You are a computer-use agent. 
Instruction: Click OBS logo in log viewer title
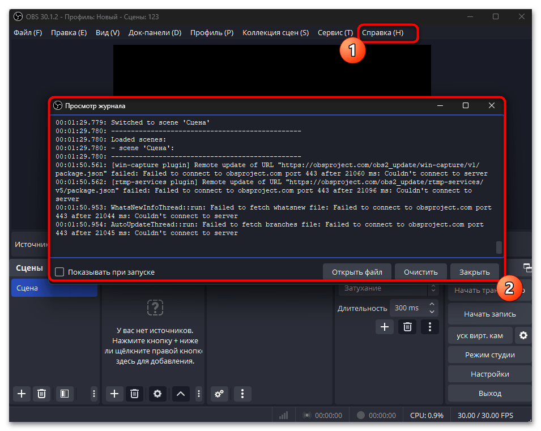[58, 105]
